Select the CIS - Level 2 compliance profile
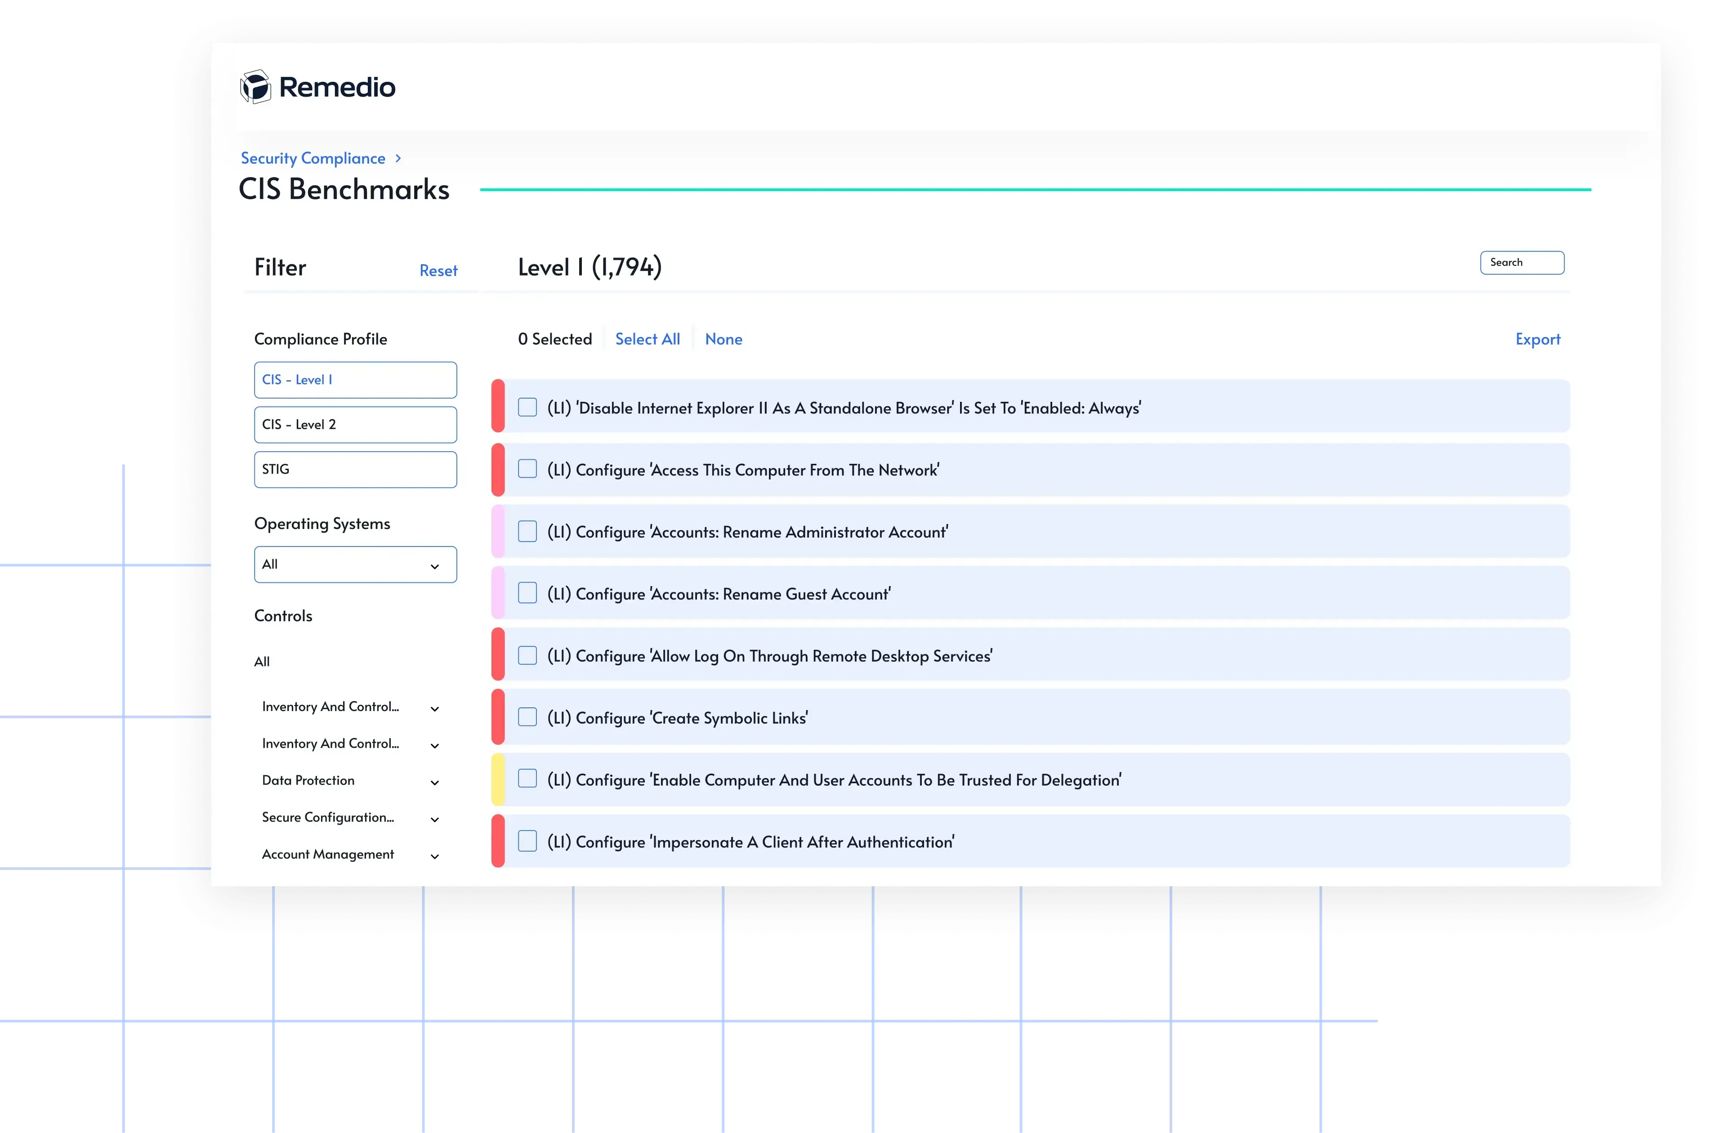 (x=355, y=424)
